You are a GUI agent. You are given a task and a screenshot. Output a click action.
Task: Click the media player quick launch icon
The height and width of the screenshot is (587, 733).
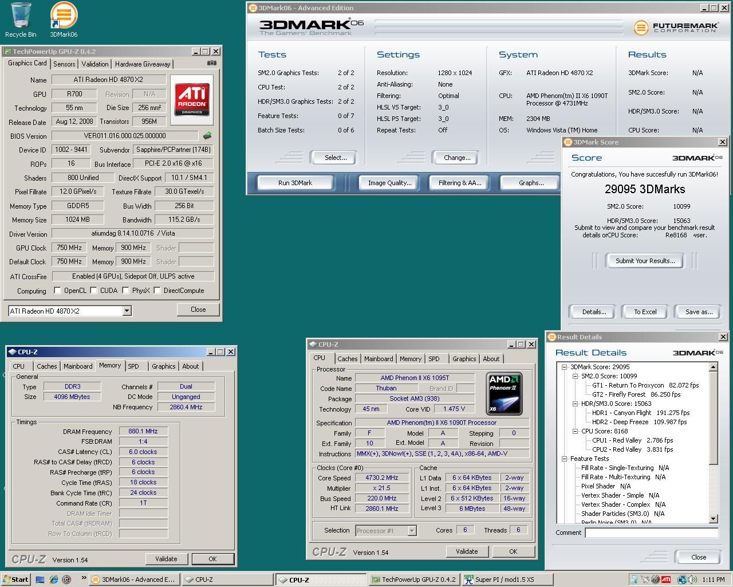pos(66,580)
